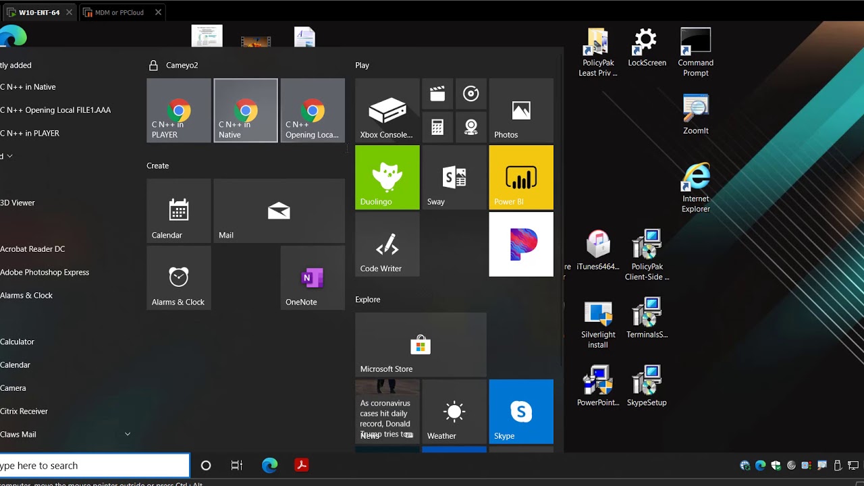
Task: Click the Cameyo2 group header
Action: [182, 65]
